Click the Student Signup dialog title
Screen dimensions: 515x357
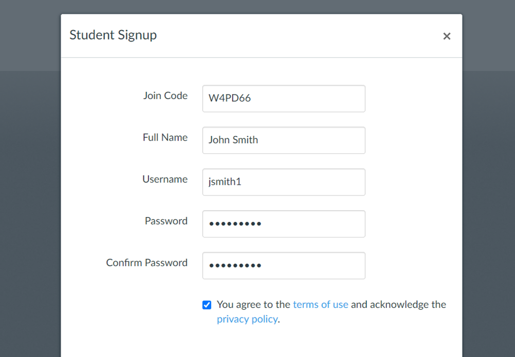tap(113, 35)
